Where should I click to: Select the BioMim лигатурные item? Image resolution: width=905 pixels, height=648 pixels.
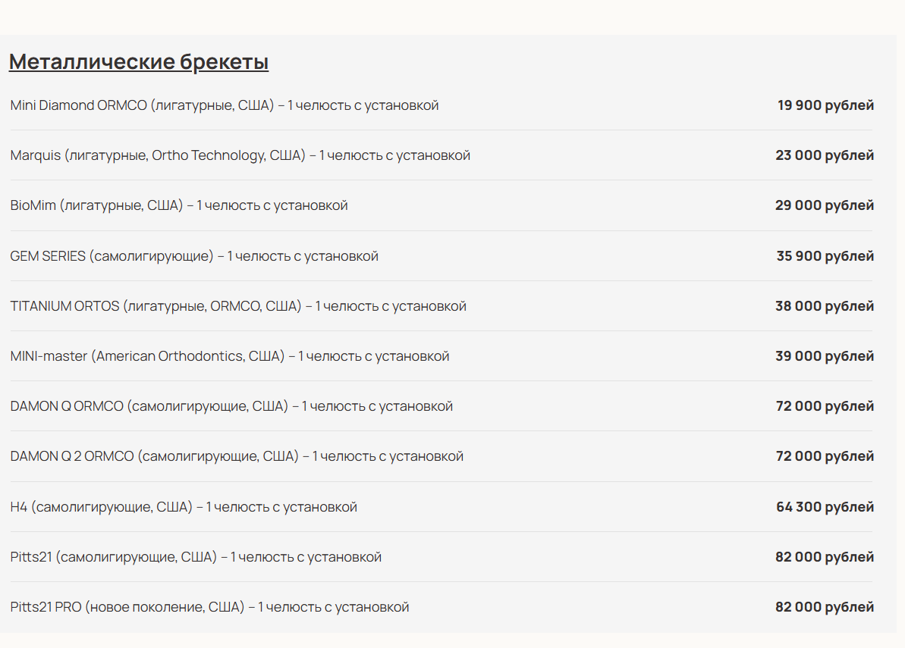point(179,205)
